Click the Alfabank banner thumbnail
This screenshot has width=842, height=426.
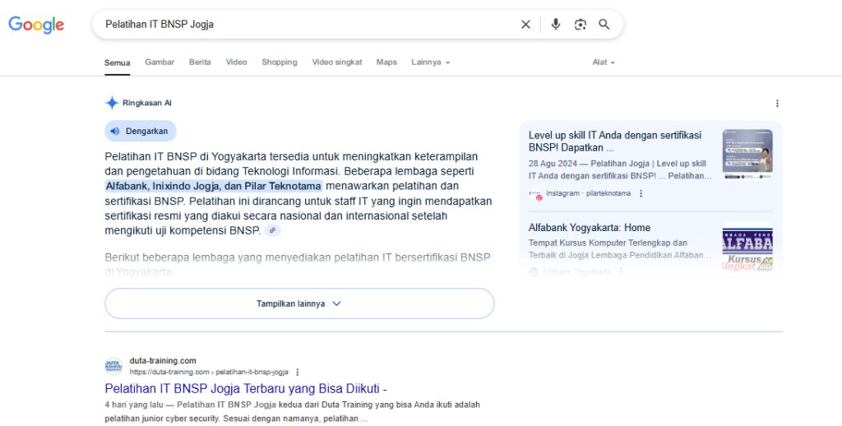(x=747, y=247)
